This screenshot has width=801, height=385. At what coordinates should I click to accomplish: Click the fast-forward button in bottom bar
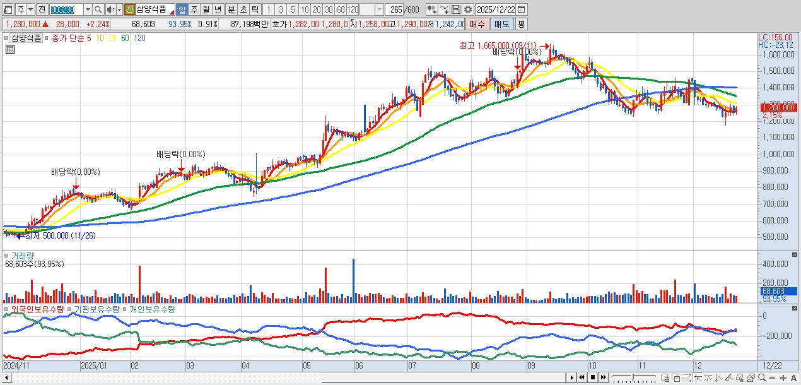(x=604, y=377)
